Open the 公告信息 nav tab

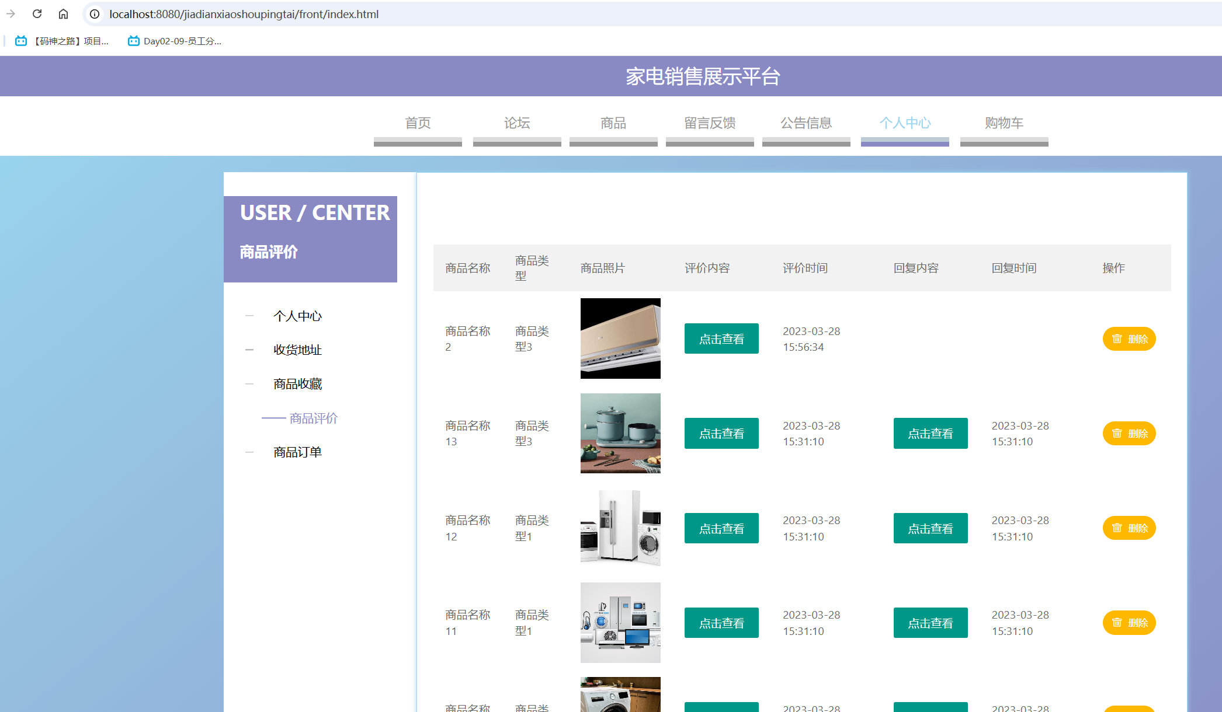coord(806,123)
